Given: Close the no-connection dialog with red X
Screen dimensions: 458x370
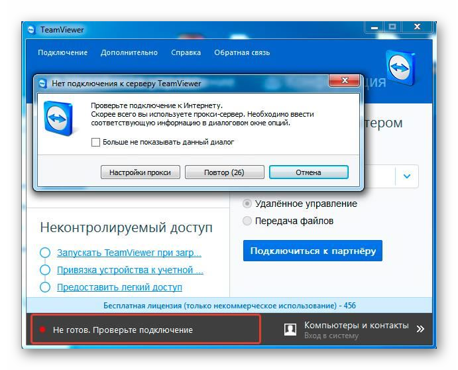Looking at the screenshot, I should click(345, 80).
